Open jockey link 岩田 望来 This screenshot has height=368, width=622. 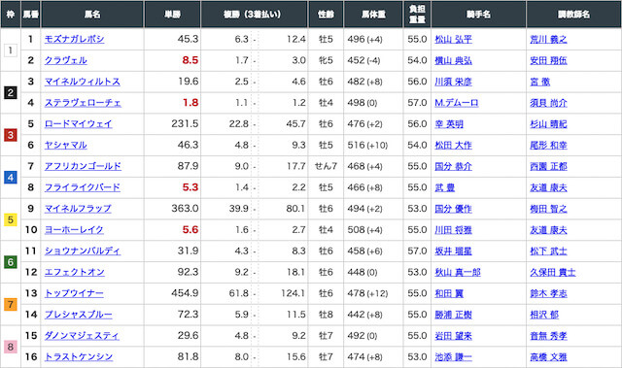pyautogui.click(x=453, y=336)
